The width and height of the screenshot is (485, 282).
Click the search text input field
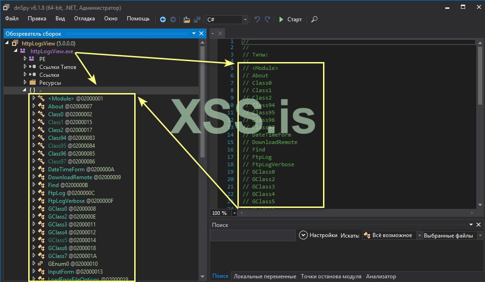pyautogui.click(x=253, y=235)
